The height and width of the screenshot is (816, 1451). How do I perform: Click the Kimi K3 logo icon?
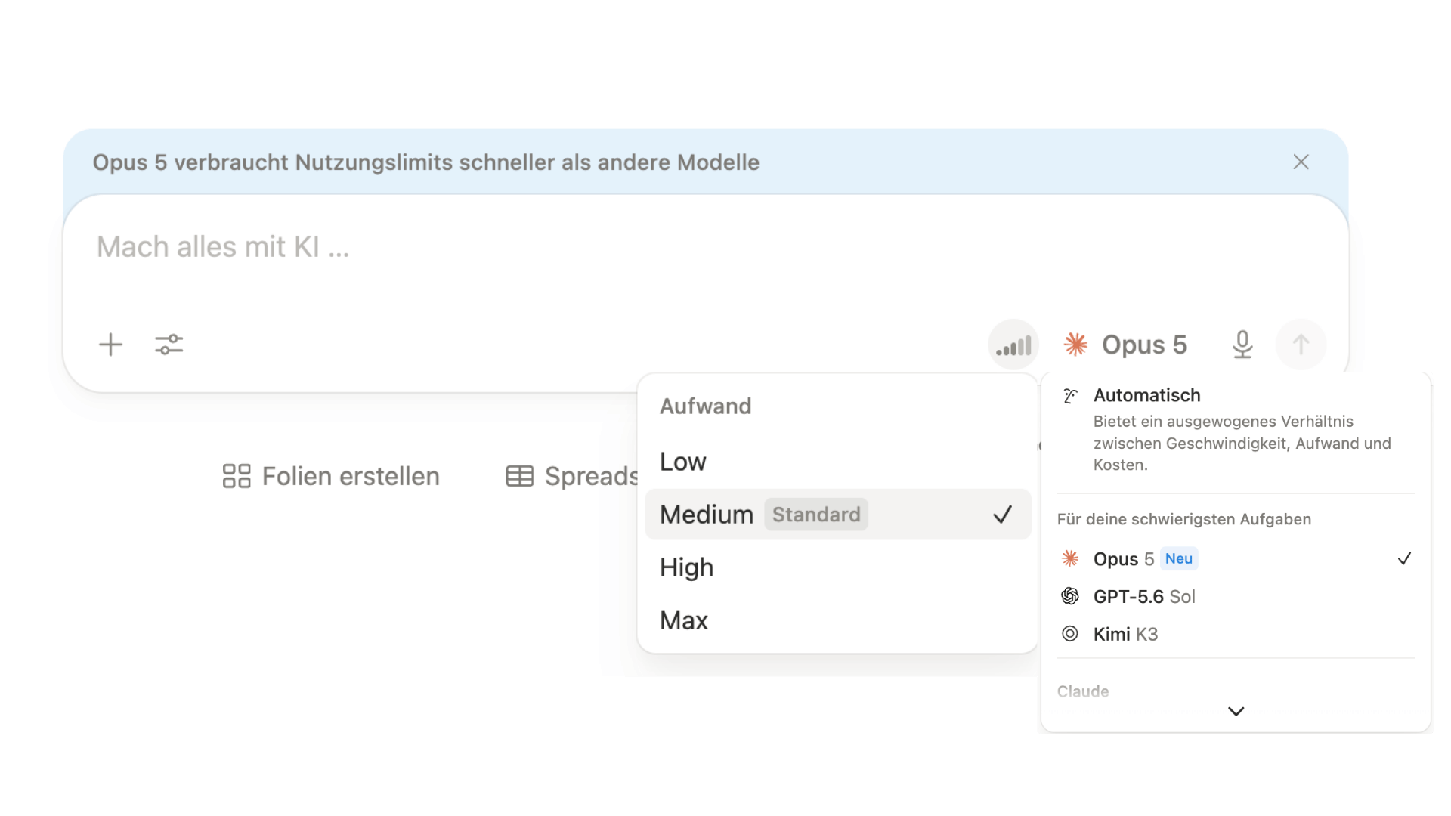point(1070,634)
